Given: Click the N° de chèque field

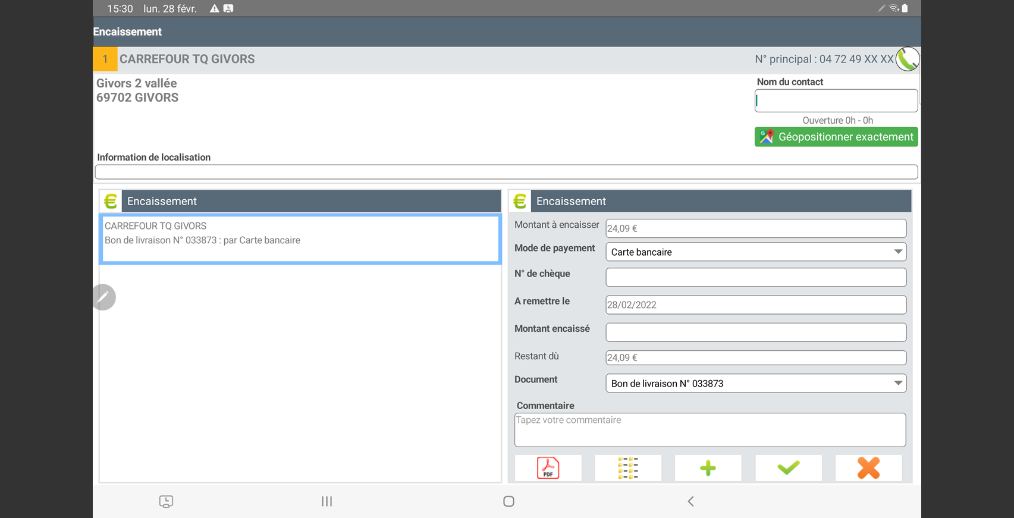Looking at the screenshot, I should [x=756, y=277].
